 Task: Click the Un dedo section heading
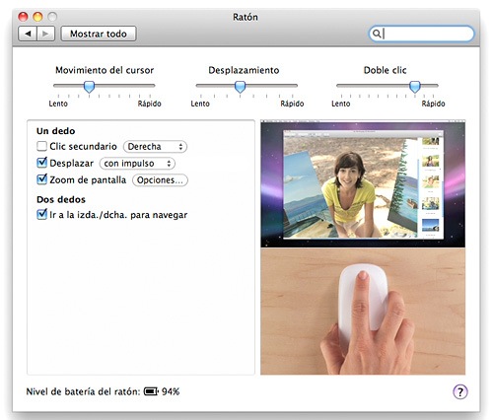pos(56,131)
